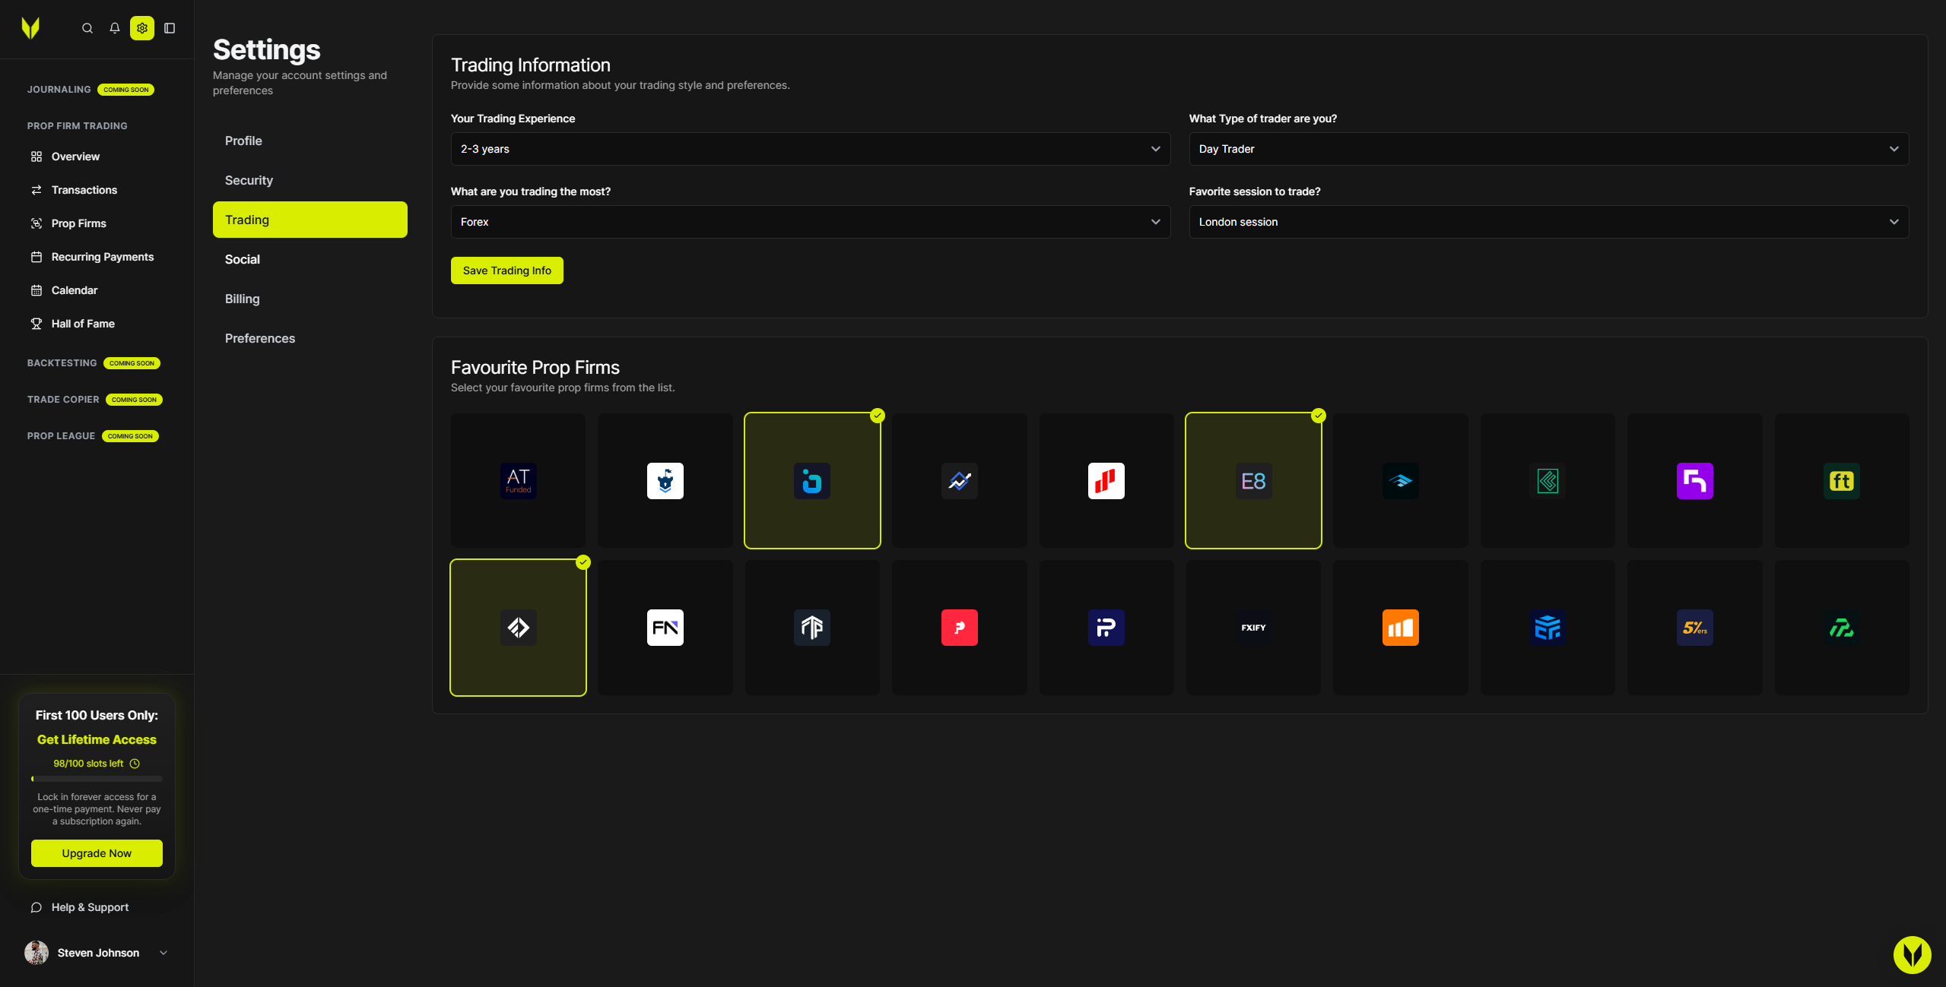Click the Upgrade Now button
1946x987 pixels.
[97, 853]
